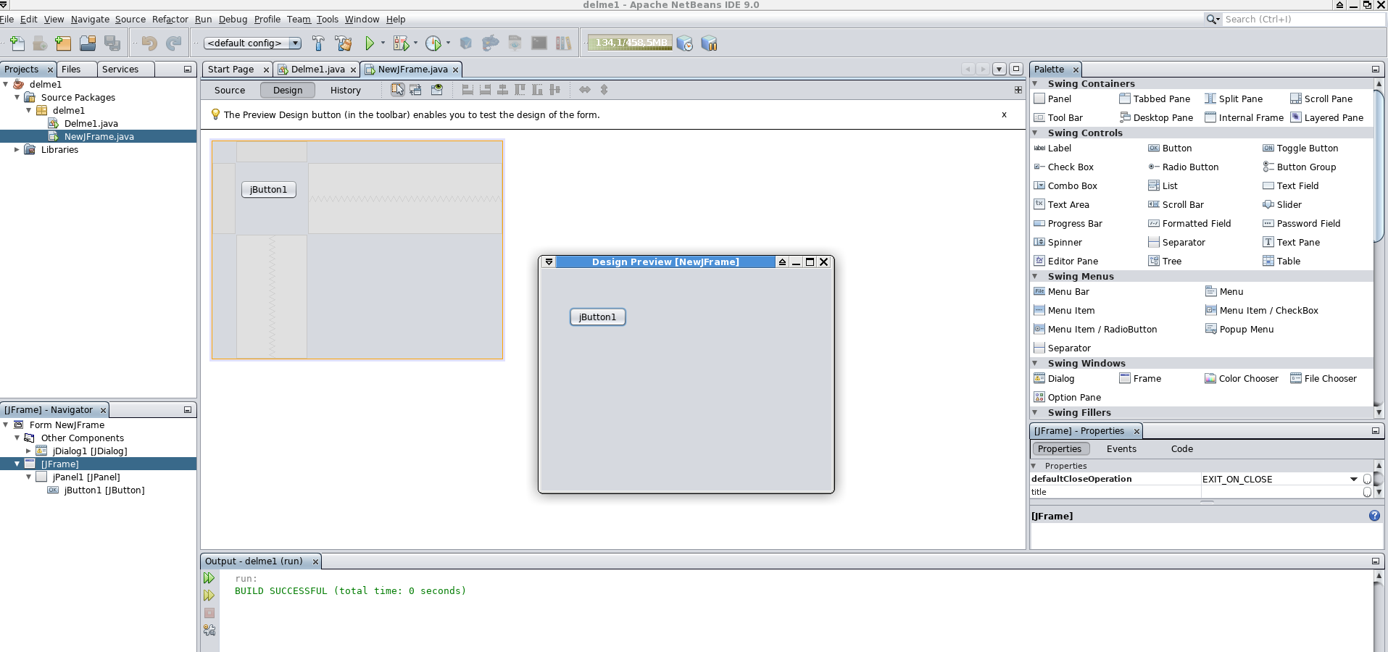Collapse Swing Windows palette category
1388x652 pixels.
1035,363
